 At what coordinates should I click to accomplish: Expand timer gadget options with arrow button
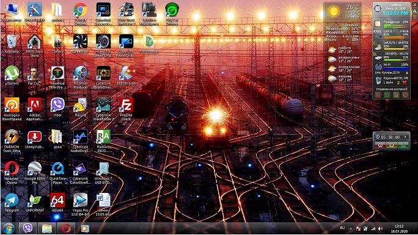tap(406, 137)
